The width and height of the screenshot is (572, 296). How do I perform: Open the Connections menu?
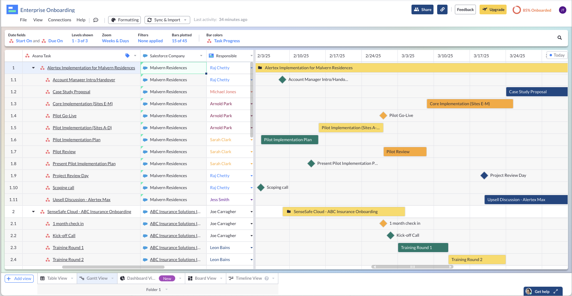(59, 20)
